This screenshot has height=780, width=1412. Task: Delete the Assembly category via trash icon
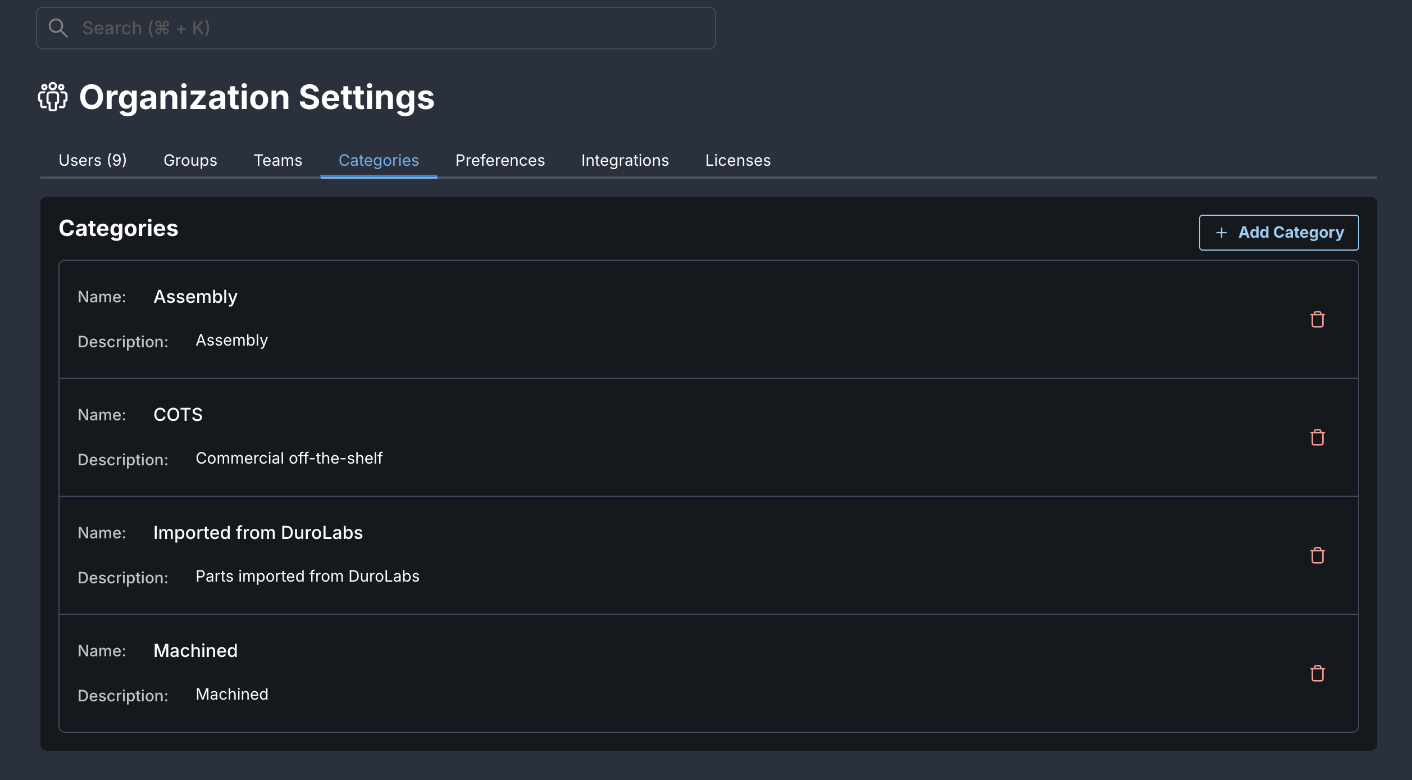pos(1317,319)
